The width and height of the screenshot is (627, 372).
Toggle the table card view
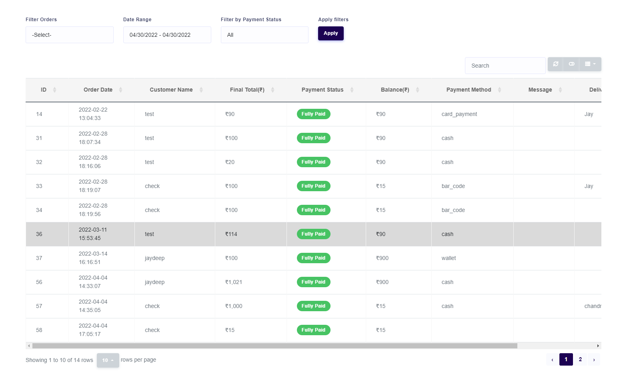pos(571,64)
